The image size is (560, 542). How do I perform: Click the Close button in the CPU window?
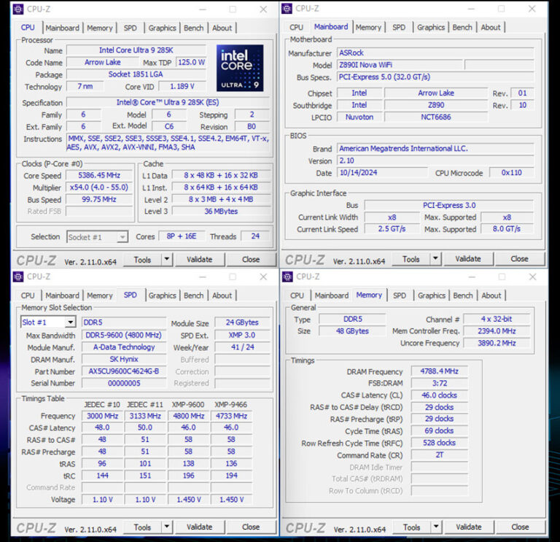click(251, 260)
